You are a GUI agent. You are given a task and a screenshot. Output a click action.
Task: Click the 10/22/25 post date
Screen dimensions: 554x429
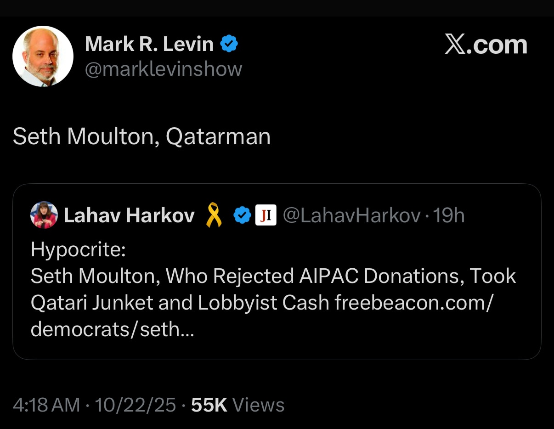coord(135,405)
